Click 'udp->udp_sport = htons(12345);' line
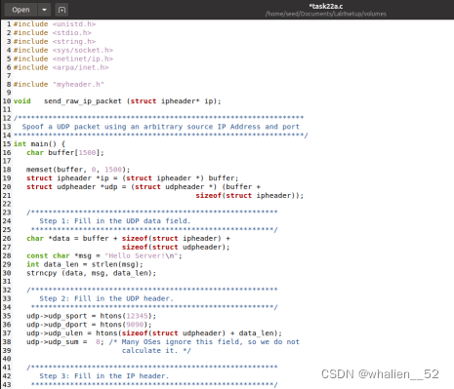 pyautogui.click(x=92, y=316)
